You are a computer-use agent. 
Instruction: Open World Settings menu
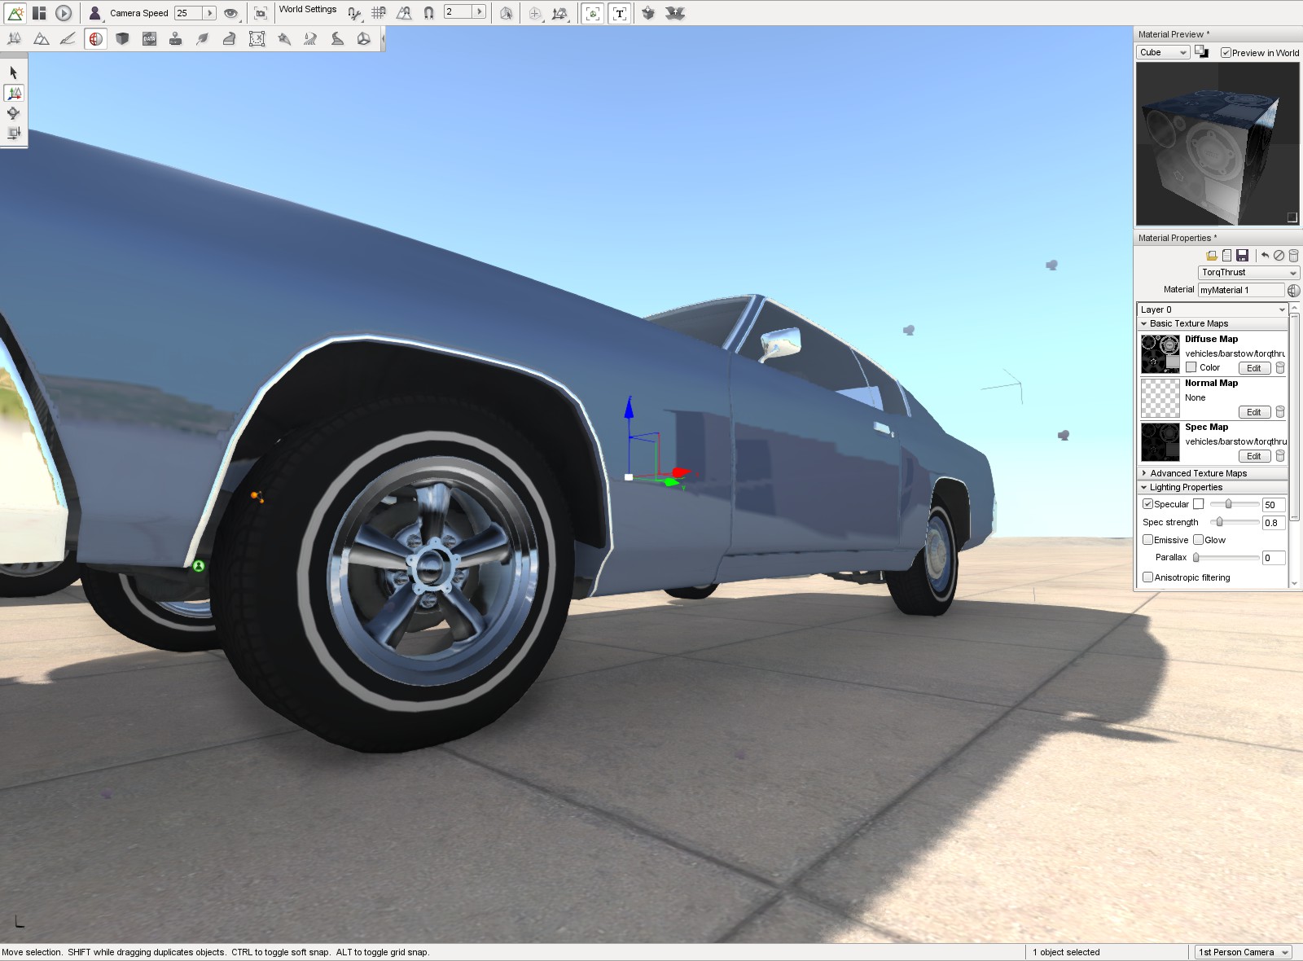tap(308, 9)
